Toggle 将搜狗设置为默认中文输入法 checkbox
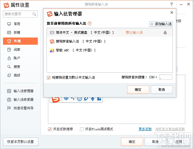 click(49, 78)
